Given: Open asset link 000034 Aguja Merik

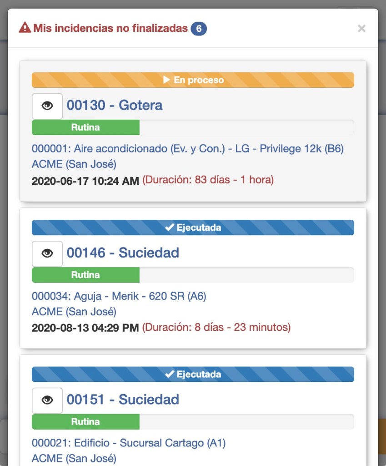Looking at the screenshot, I should 119,296.
